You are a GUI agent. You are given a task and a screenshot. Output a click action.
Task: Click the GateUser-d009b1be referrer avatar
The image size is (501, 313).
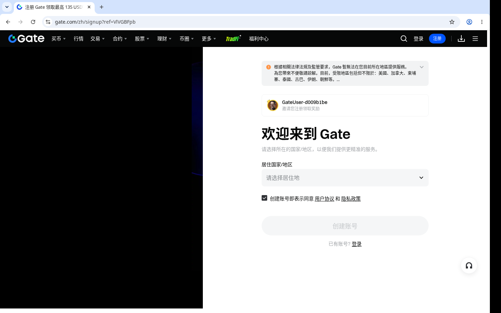coord(272,105)
